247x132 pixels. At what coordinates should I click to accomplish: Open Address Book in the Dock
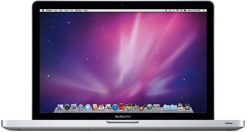95,107
